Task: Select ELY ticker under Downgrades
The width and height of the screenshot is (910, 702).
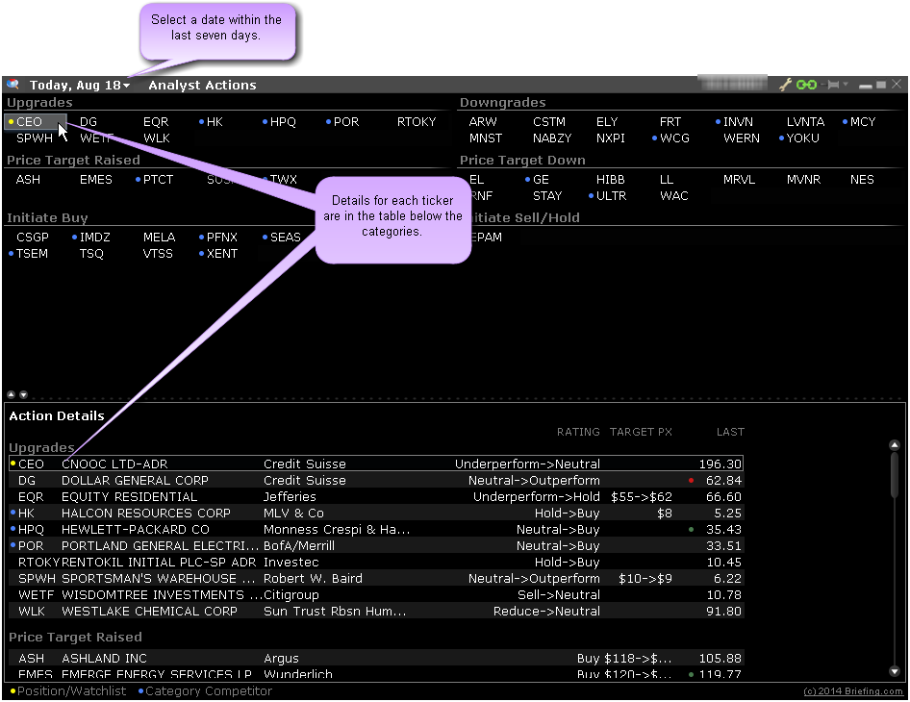Action: [x=607, y=122]
